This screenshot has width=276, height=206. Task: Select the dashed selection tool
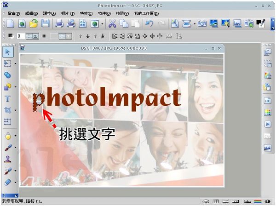click(x=7, y=63)
